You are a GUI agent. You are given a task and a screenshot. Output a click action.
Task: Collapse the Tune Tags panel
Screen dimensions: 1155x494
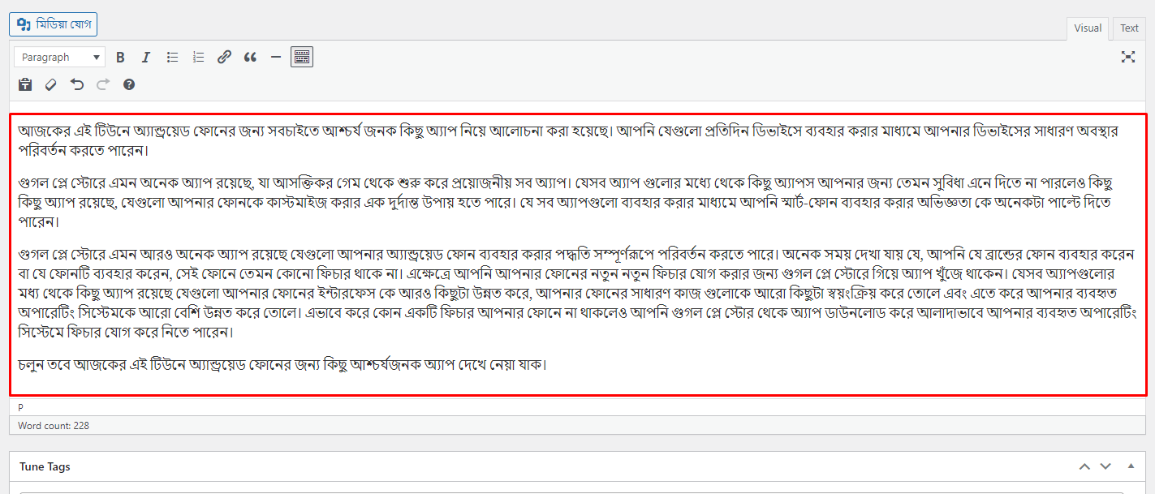1131,466
